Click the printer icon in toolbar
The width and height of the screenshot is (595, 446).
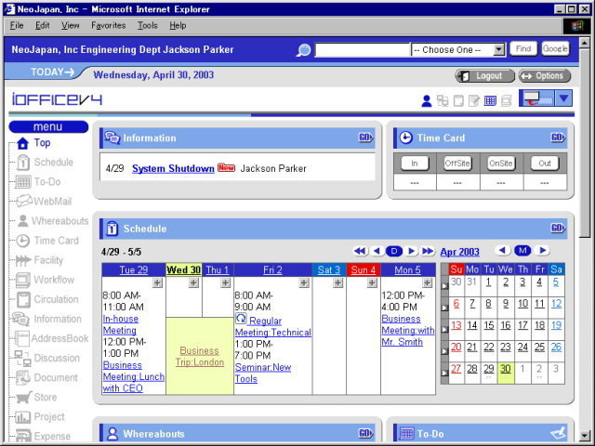[x=506, y=100]
